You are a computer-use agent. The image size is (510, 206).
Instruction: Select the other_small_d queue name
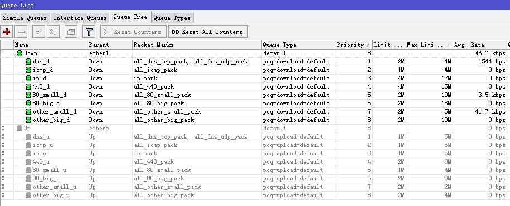(x=55, y=111)
